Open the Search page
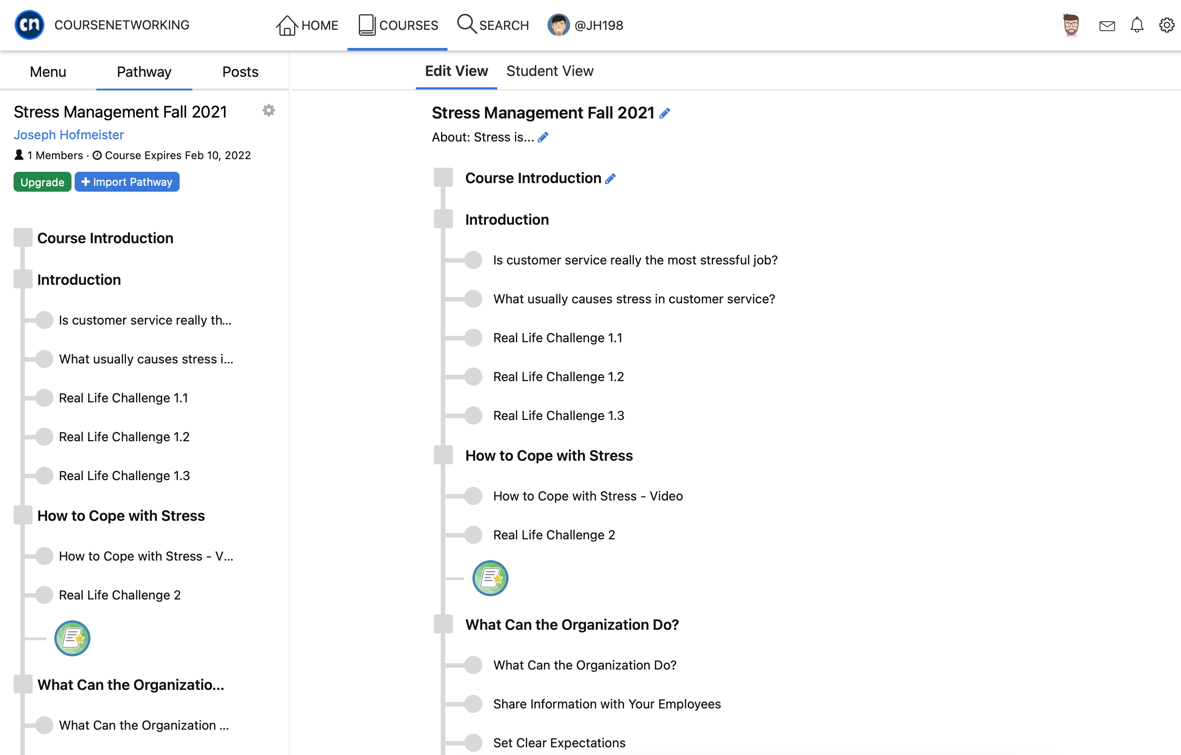 click(493, 25)
